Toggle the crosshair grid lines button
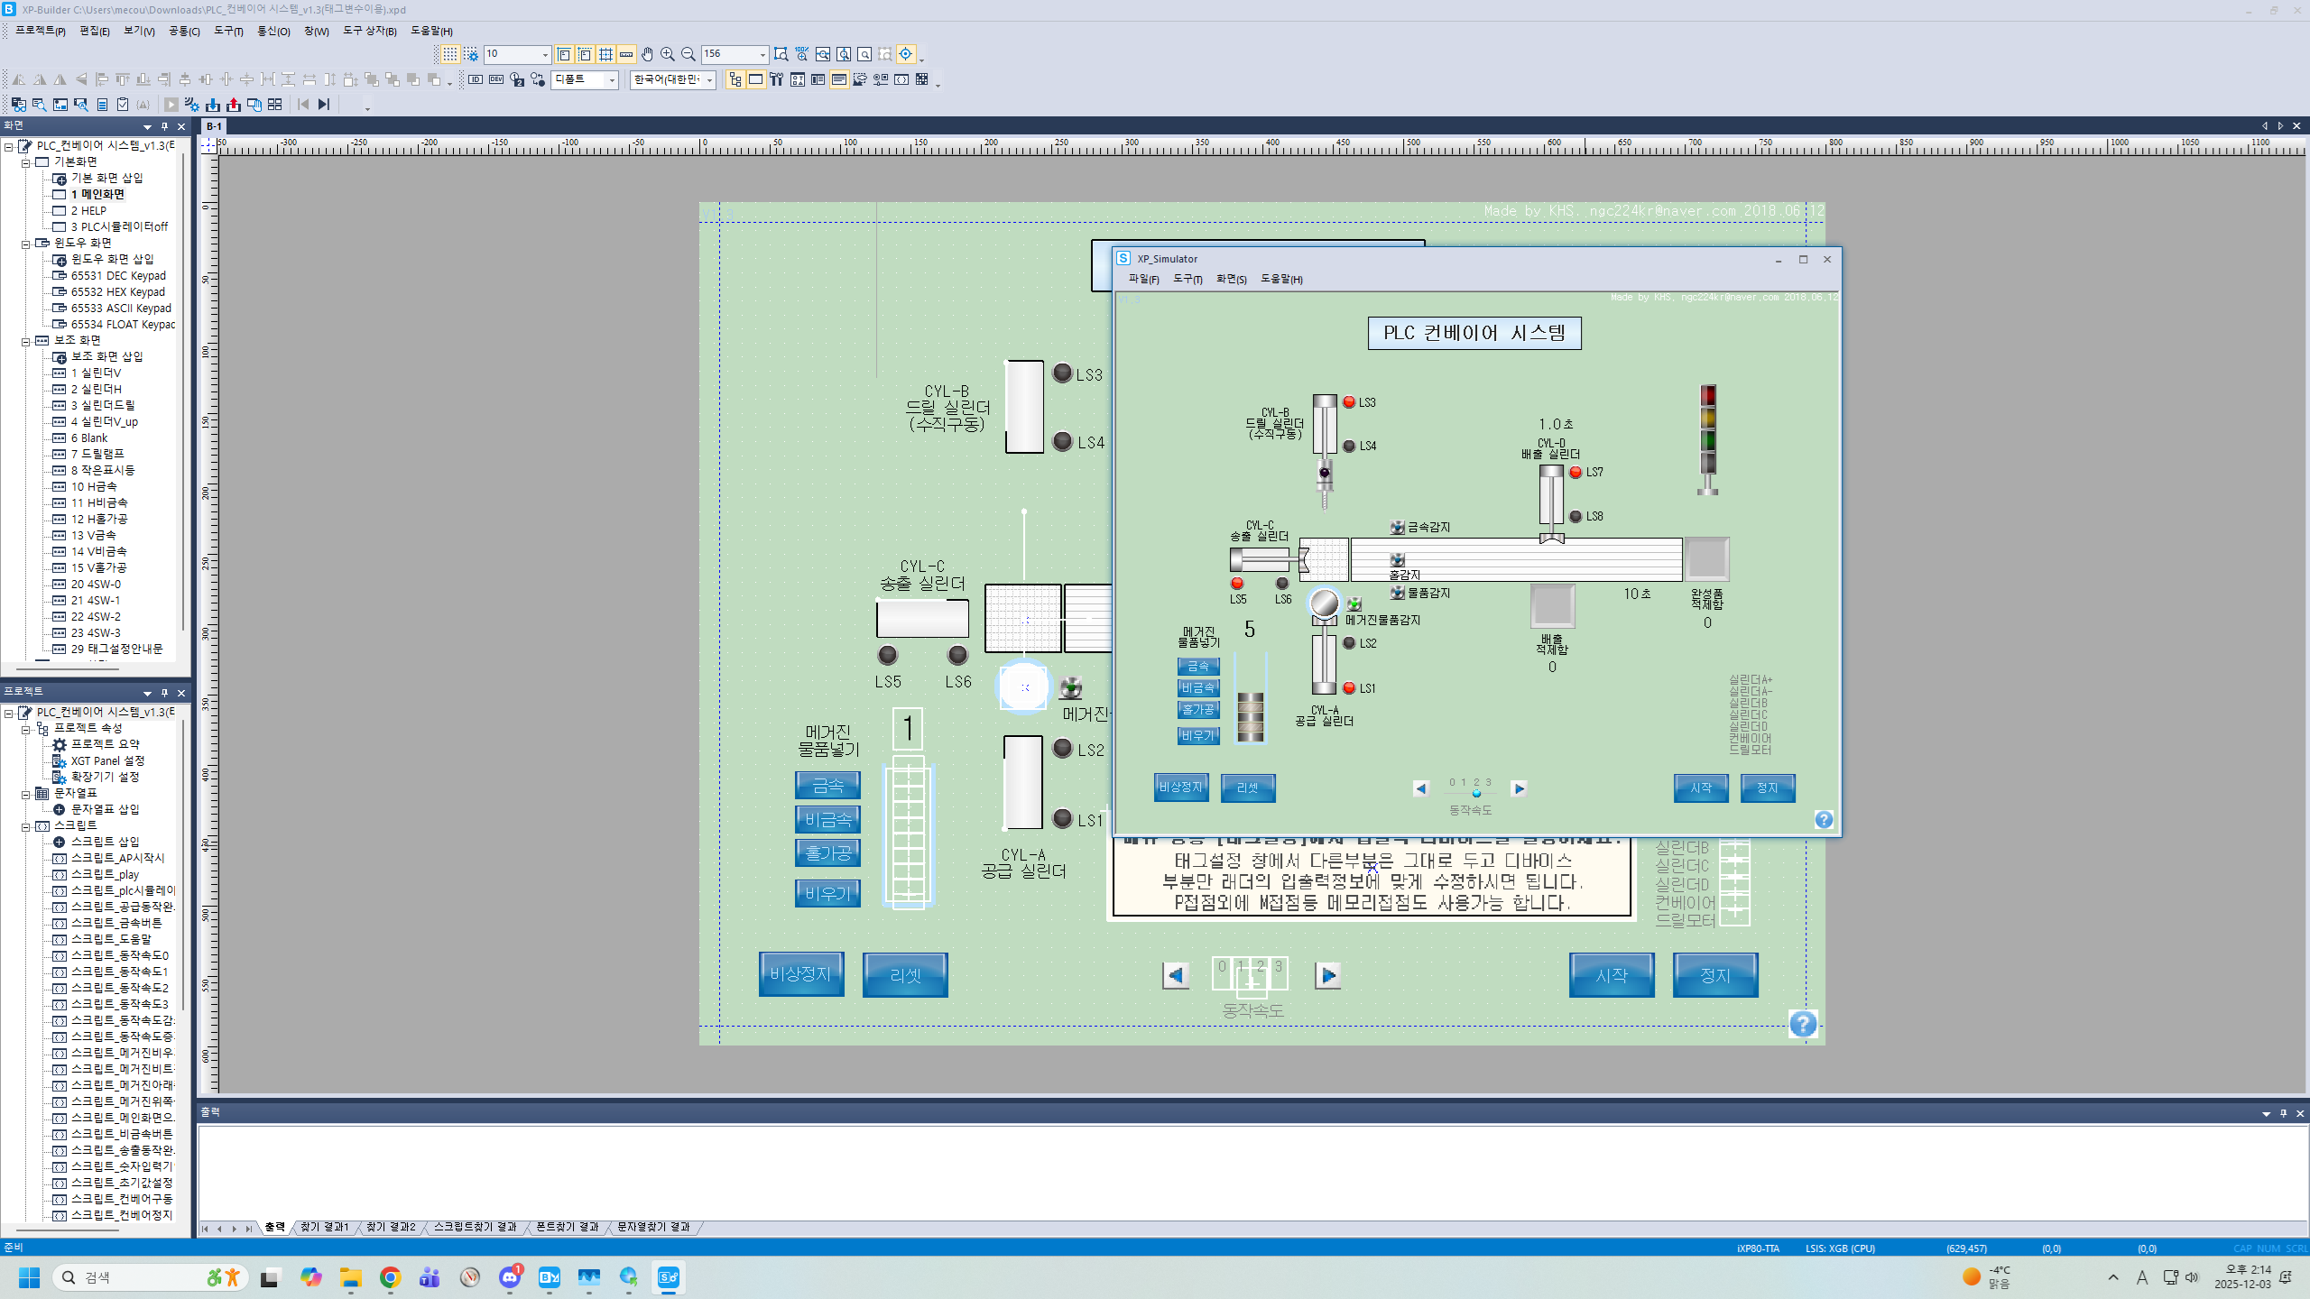Image resolution: width=2310 pixels, height=1299 pixels. 605,54
